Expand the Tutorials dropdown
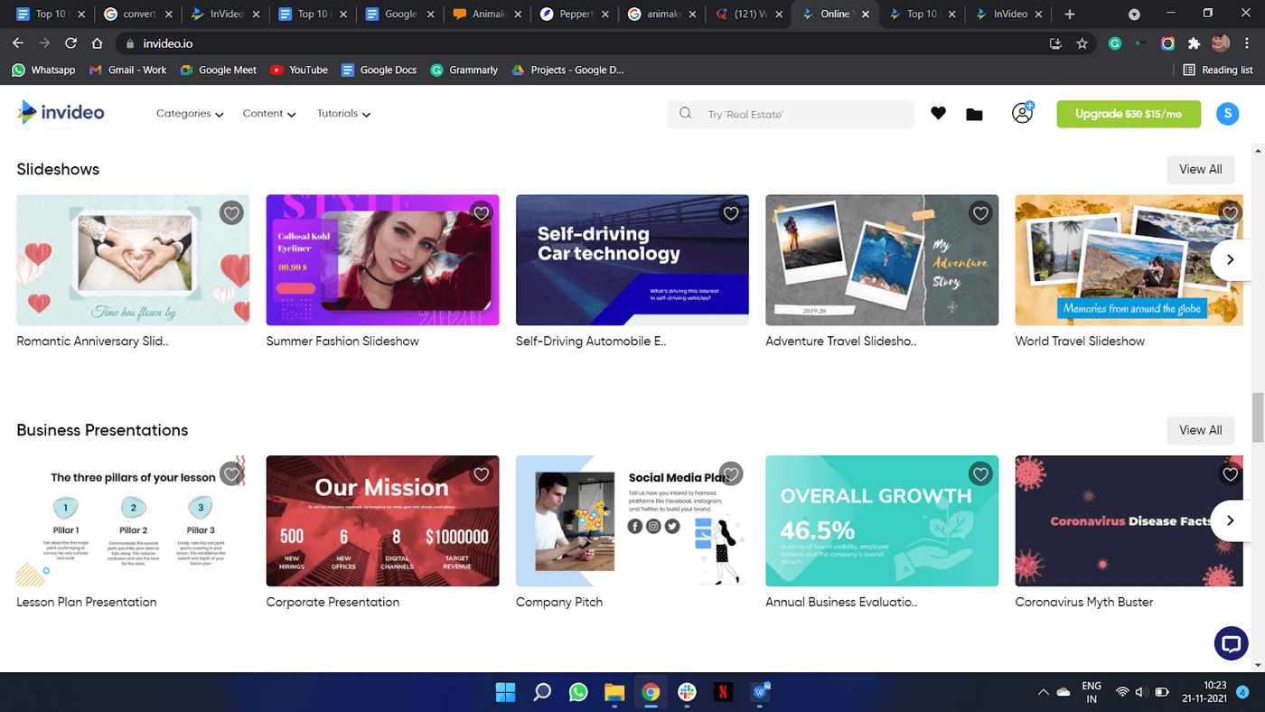This screenshot has height=712, width=1265. point(343,114)
